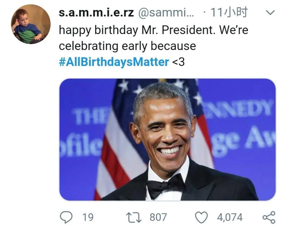Open s.a.m.m.i.e.rz profile avatar picture
This screenshot has width=286, height=229.
(x=31, y=24)
